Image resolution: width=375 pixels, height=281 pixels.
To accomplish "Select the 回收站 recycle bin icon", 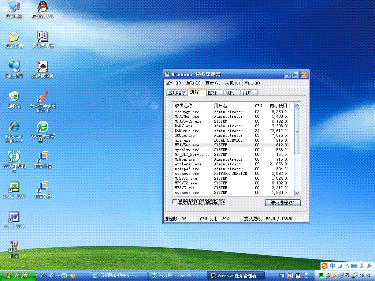I will (14, 100).
